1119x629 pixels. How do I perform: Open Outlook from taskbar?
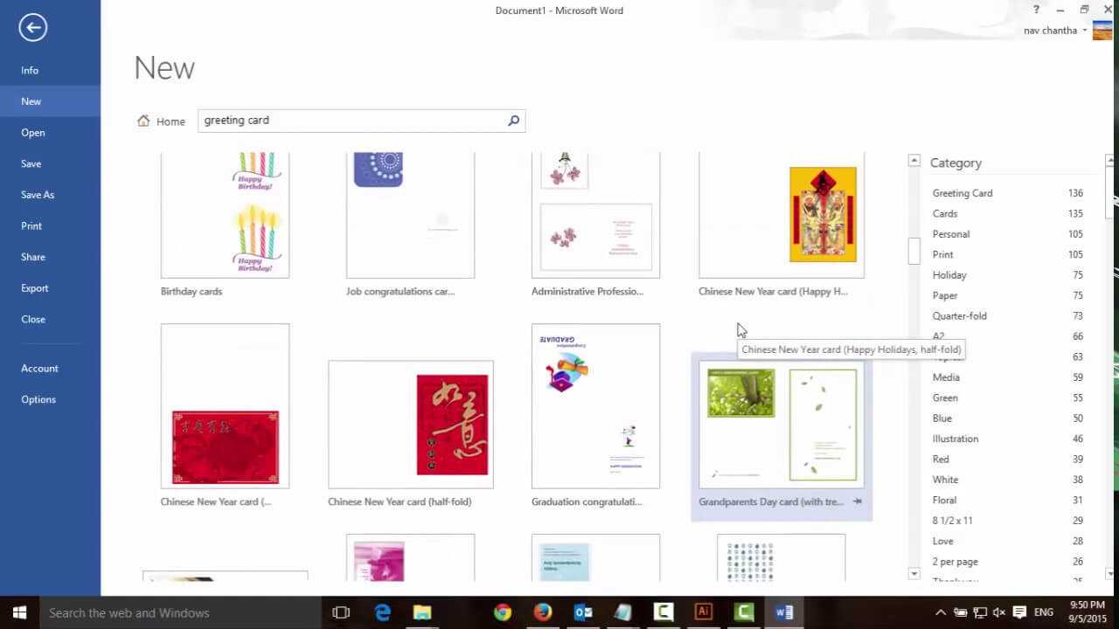pyautogui.click(x=583, y=612)
